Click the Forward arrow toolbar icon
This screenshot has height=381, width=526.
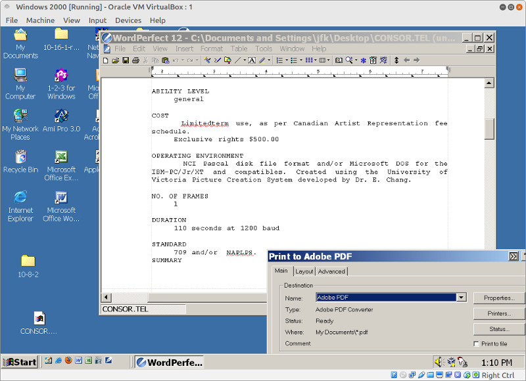click(417, 60)
